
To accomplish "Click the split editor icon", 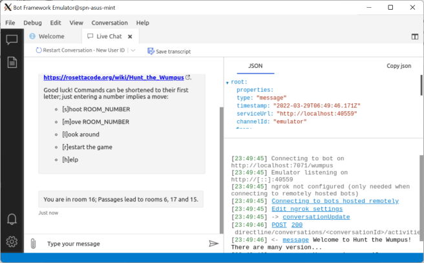I will point(415,36).
